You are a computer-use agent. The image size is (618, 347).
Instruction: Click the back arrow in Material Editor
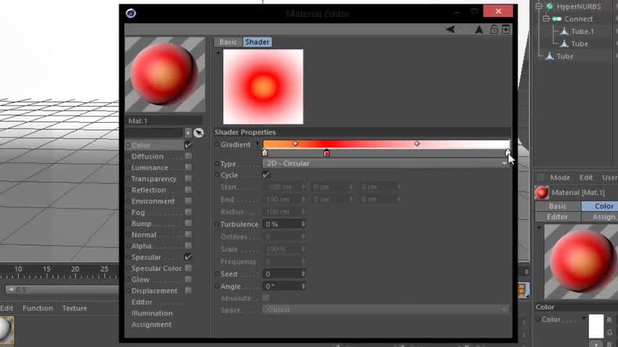click(x=450, y=30)
